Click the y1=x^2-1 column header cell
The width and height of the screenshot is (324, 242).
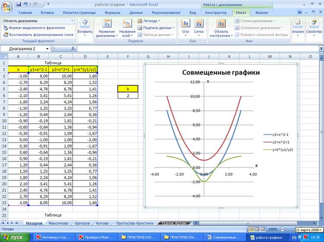(38, 70)
